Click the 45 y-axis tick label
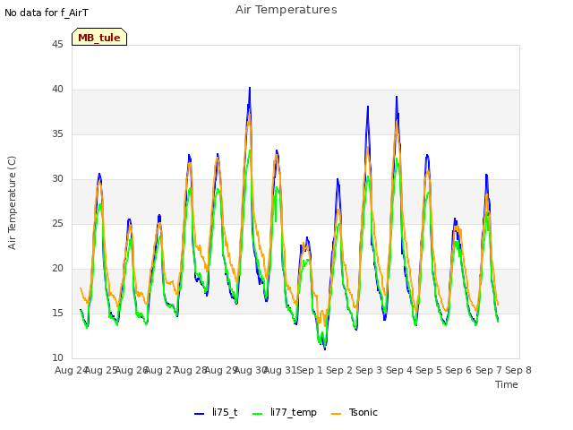 (x=57, y=44)
